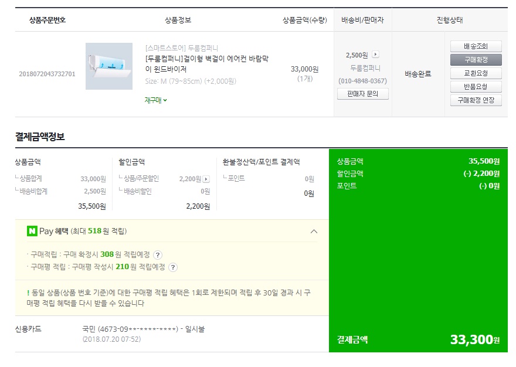
Task: Click the 배송비/판매자 column header
Action: pyautogui.click(x=362, y=20)
